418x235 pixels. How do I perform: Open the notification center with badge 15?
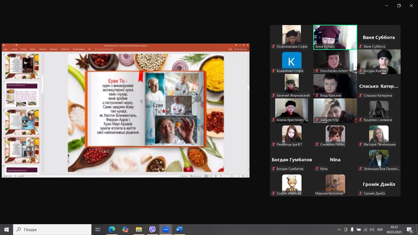tap(410, 230)
